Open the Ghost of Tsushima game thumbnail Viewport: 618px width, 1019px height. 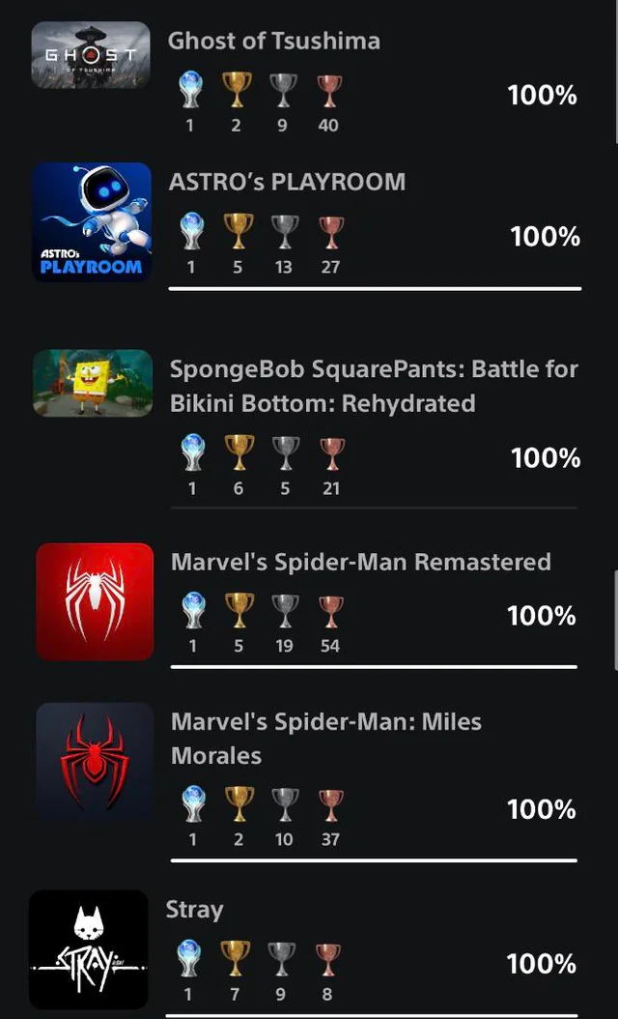pyautogui.click(x=92, y=55)
